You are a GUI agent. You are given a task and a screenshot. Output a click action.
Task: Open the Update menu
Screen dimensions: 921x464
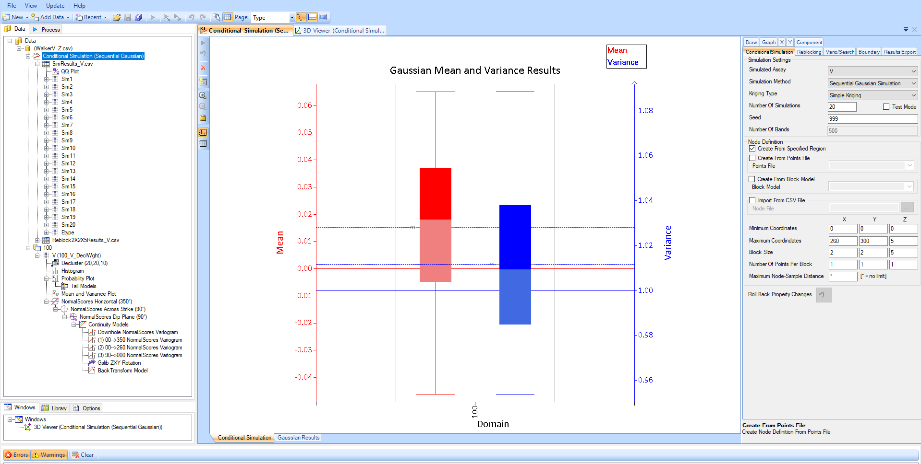[55, 5]
